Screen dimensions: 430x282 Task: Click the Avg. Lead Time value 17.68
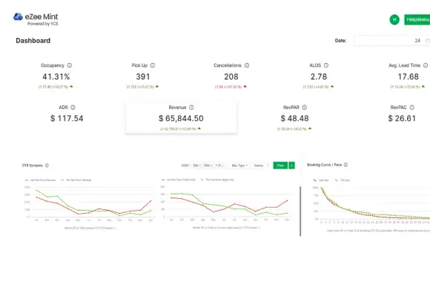tap(408, 76)
